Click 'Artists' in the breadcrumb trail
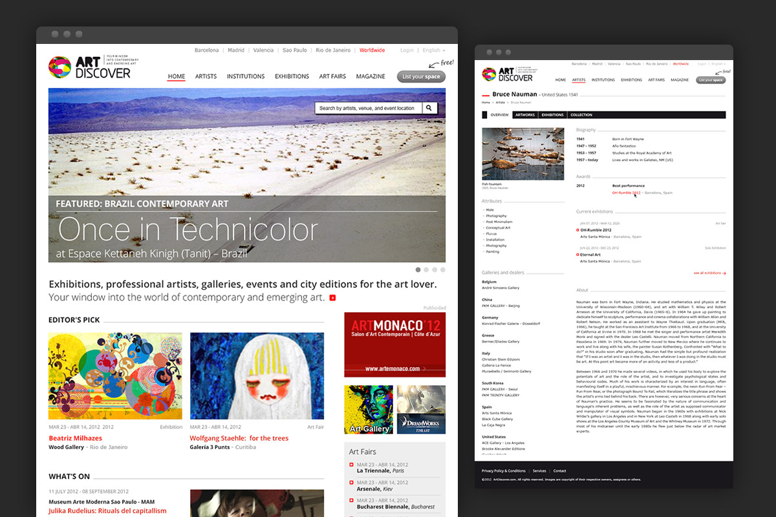The image size is (776, 517). pos(501,103)
